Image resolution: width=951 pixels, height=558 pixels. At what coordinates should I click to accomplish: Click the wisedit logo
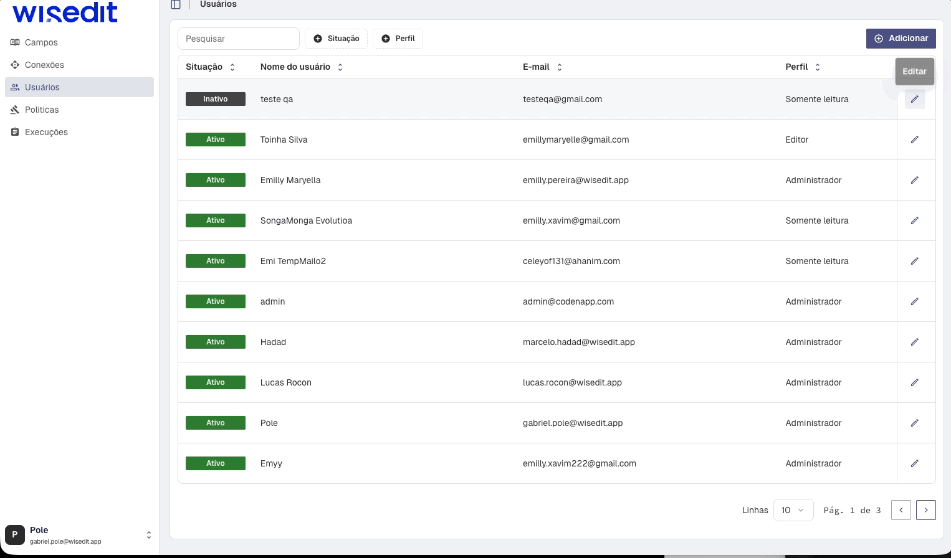tap(65, 12)
